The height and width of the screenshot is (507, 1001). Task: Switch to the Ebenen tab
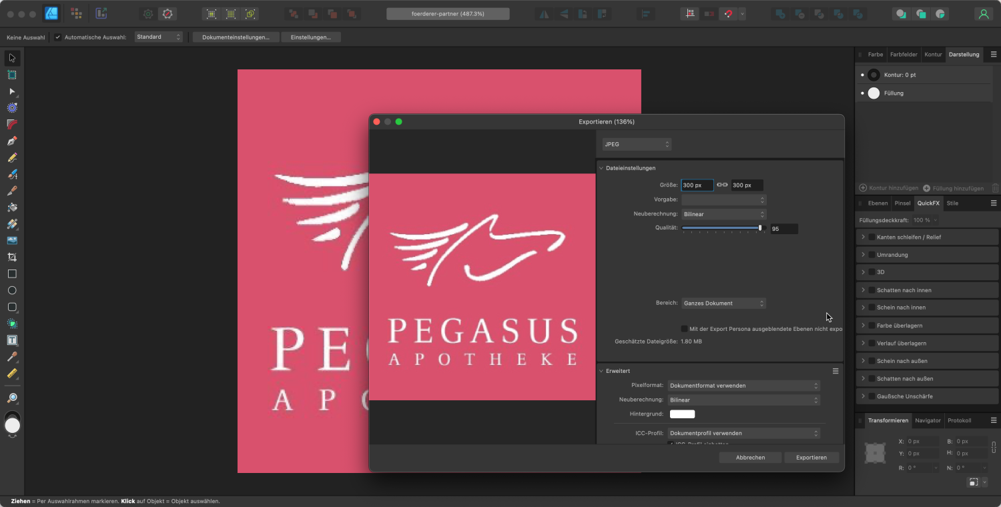tap(878, 203)
